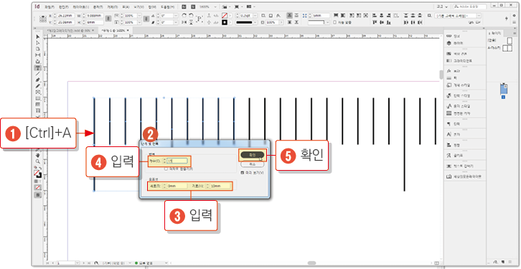
Task: Select the Hand tool
Action: pyautogui.click(x=37, y=155)
